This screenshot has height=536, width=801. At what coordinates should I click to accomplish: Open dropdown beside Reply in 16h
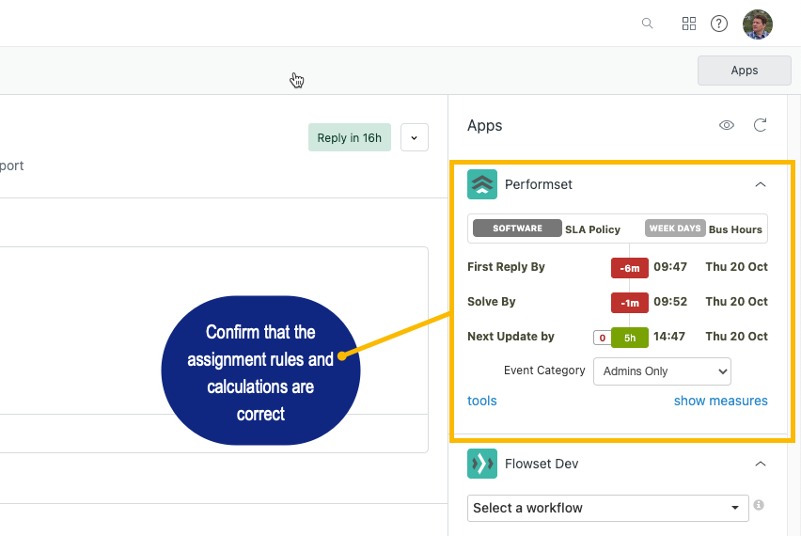tap(415, 137)
